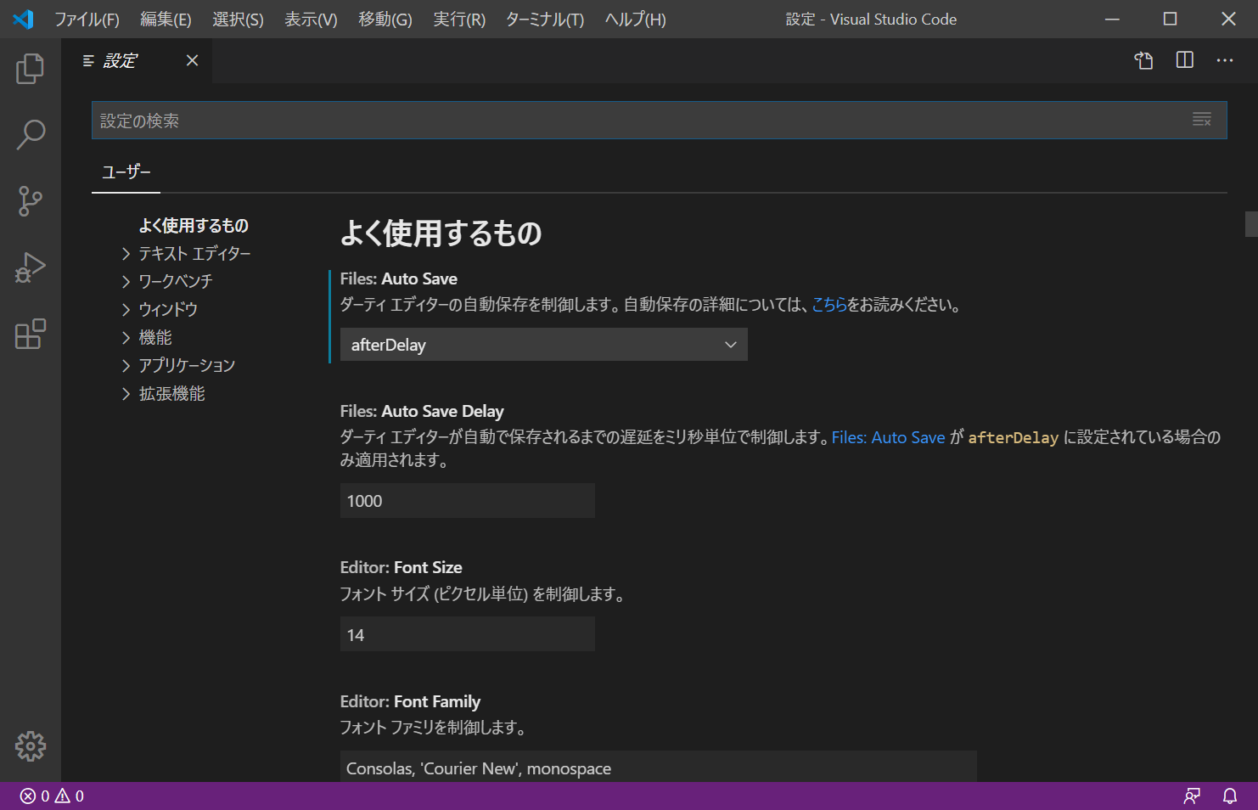Open the ヘルプ(H) menu

click(635, 19)
